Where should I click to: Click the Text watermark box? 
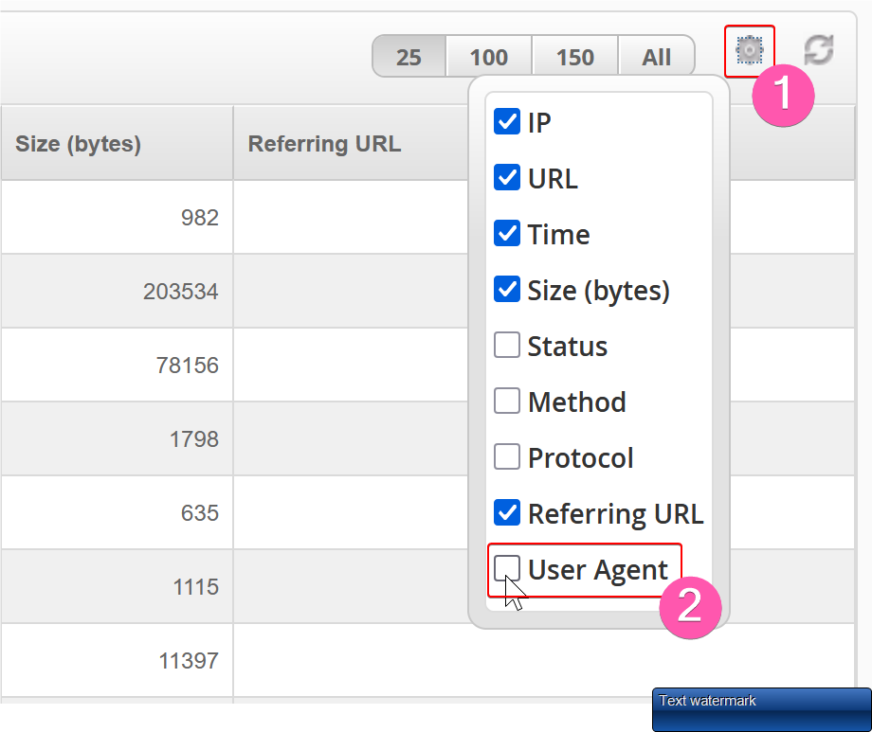(761, 708)
